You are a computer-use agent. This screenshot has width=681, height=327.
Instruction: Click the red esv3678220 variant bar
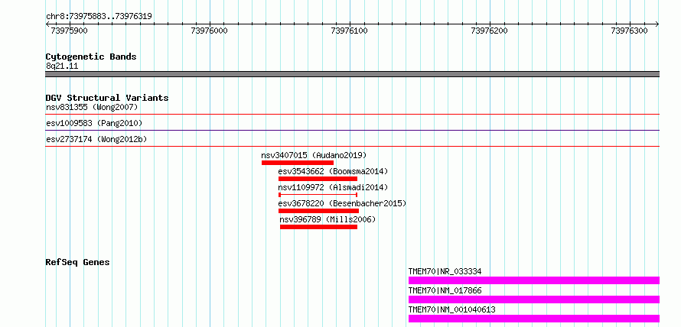click(x=319, y=211)
